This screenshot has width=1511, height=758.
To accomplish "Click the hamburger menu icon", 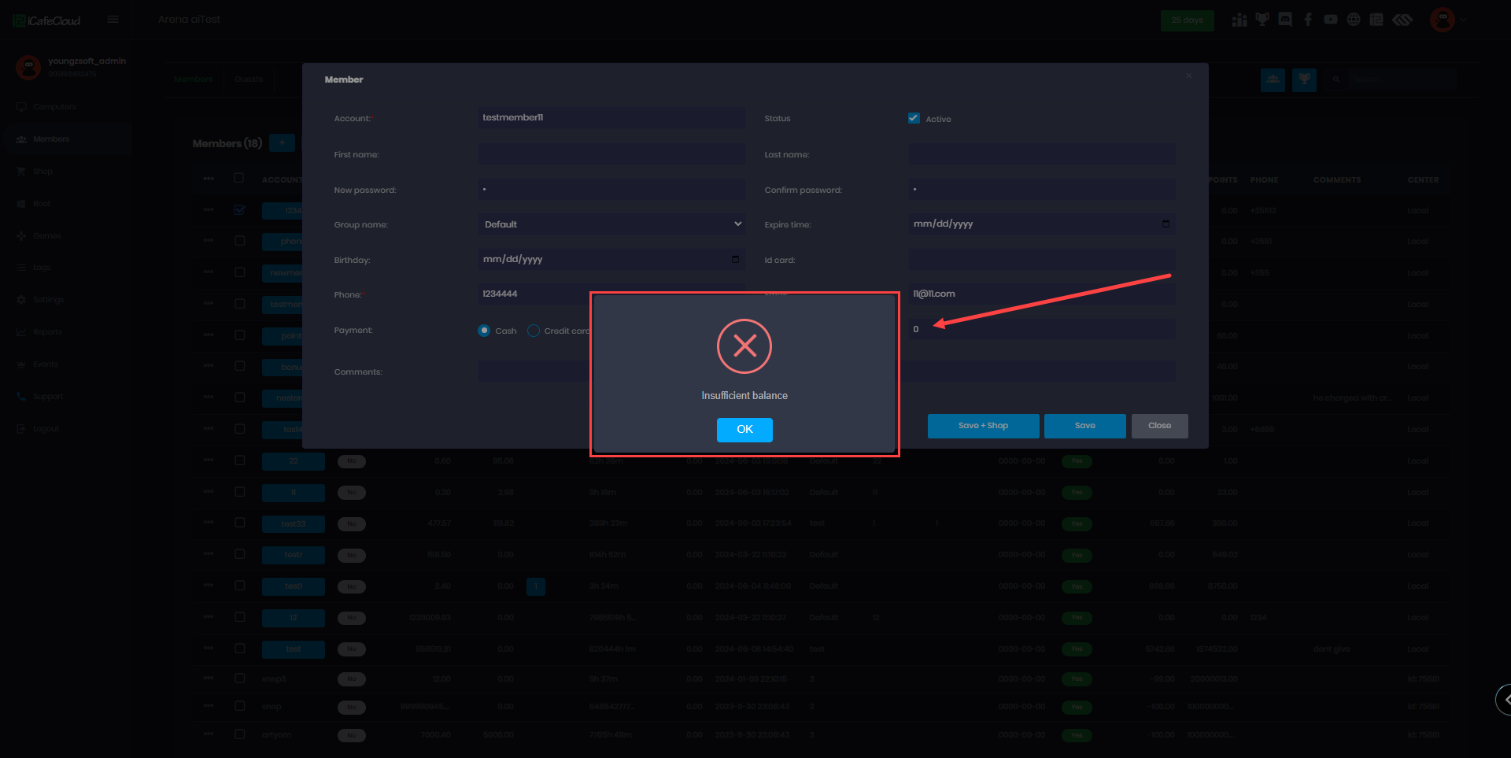I will (x=113, y=20).
